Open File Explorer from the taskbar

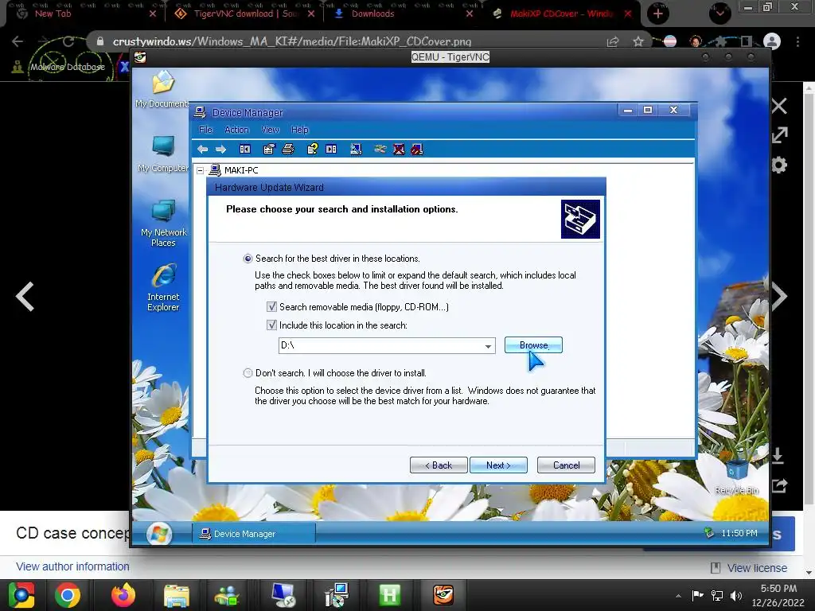177,595
